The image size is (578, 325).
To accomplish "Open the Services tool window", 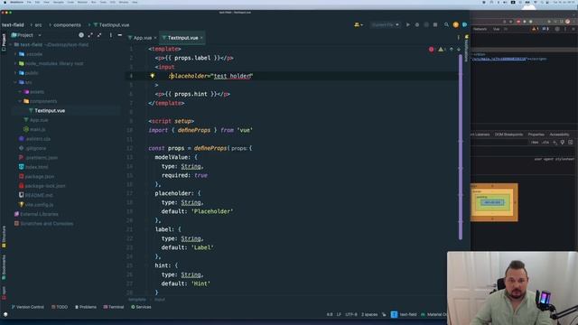I will (141, 307).
